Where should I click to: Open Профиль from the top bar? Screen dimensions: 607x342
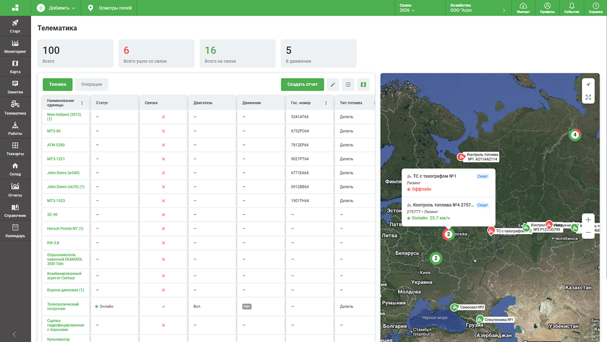547,8
